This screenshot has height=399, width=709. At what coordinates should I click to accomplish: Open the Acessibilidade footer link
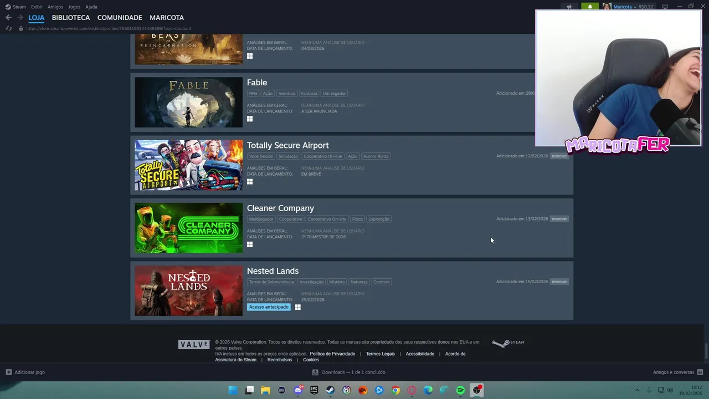[x=420, y=354]
